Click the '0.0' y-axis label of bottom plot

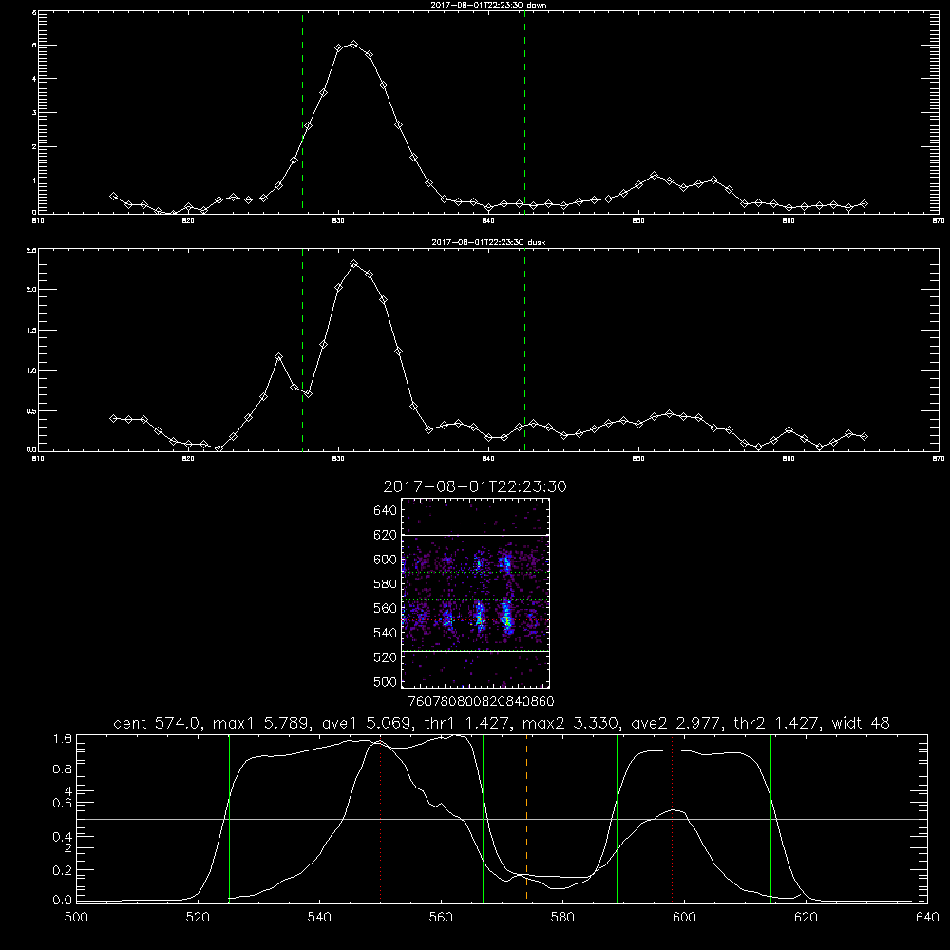[63, 900]
